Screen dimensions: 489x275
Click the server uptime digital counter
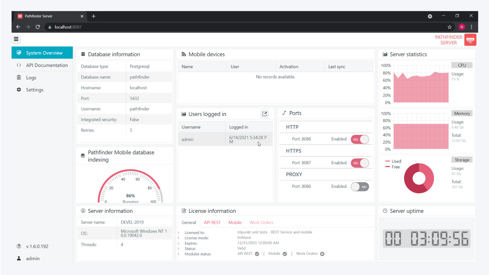pyautogui.click(x=427, y=238)
